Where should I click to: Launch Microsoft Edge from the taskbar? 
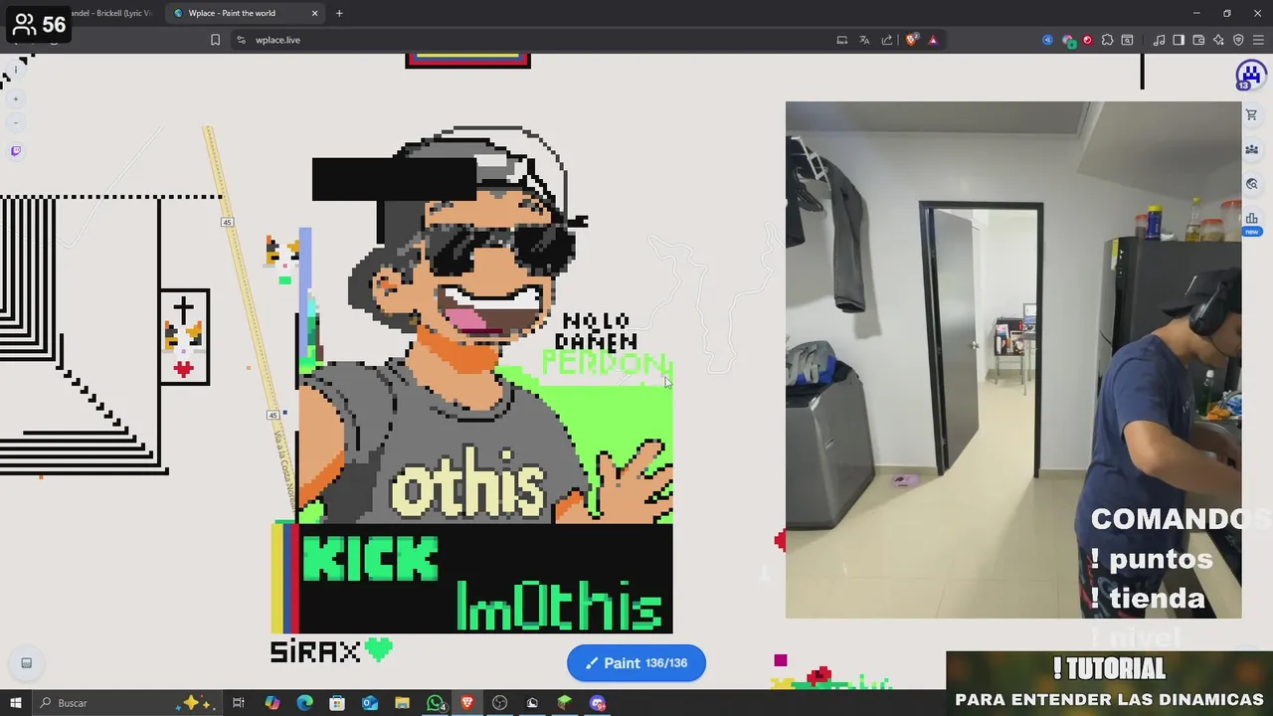(x=304, y=703)
